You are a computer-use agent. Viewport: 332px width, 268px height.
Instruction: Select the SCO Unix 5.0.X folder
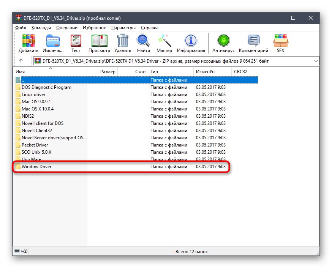[36, 152]
